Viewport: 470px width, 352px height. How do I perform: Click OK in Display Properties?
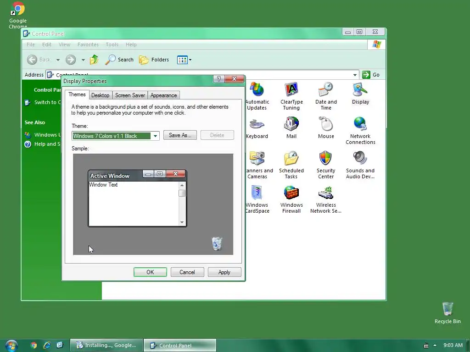click(150, 272)
